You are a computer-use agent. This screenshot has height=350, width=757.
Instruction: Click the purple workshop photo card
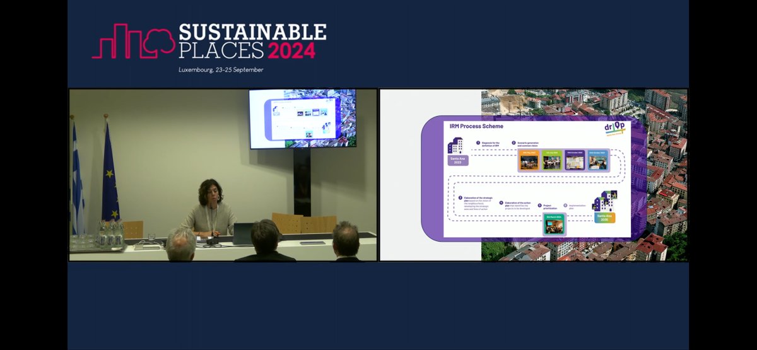575,161
